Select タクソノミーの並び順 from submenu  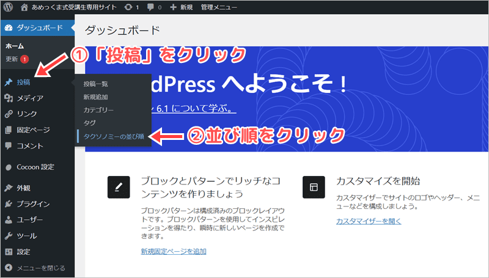click(114, 136)
